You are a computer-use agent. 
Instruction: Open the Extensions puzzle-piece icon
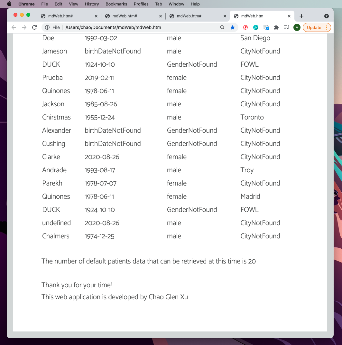click(276, 27)
